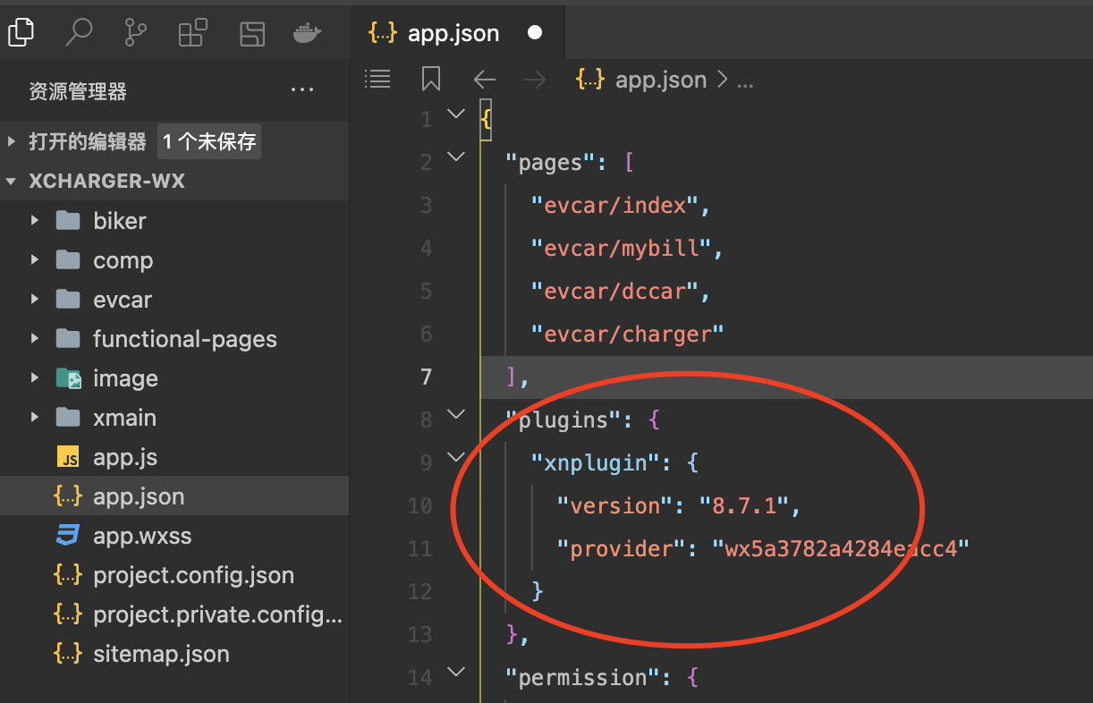Open app.wxss in the file tree
This screenshot has width=1093, height=703.
(x=174, y=535)
